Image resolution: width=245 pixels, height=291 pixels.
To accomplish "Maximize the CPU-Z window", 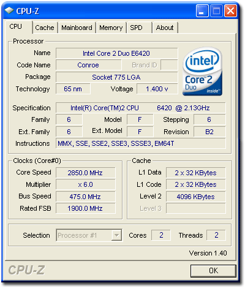I will 216,11.
